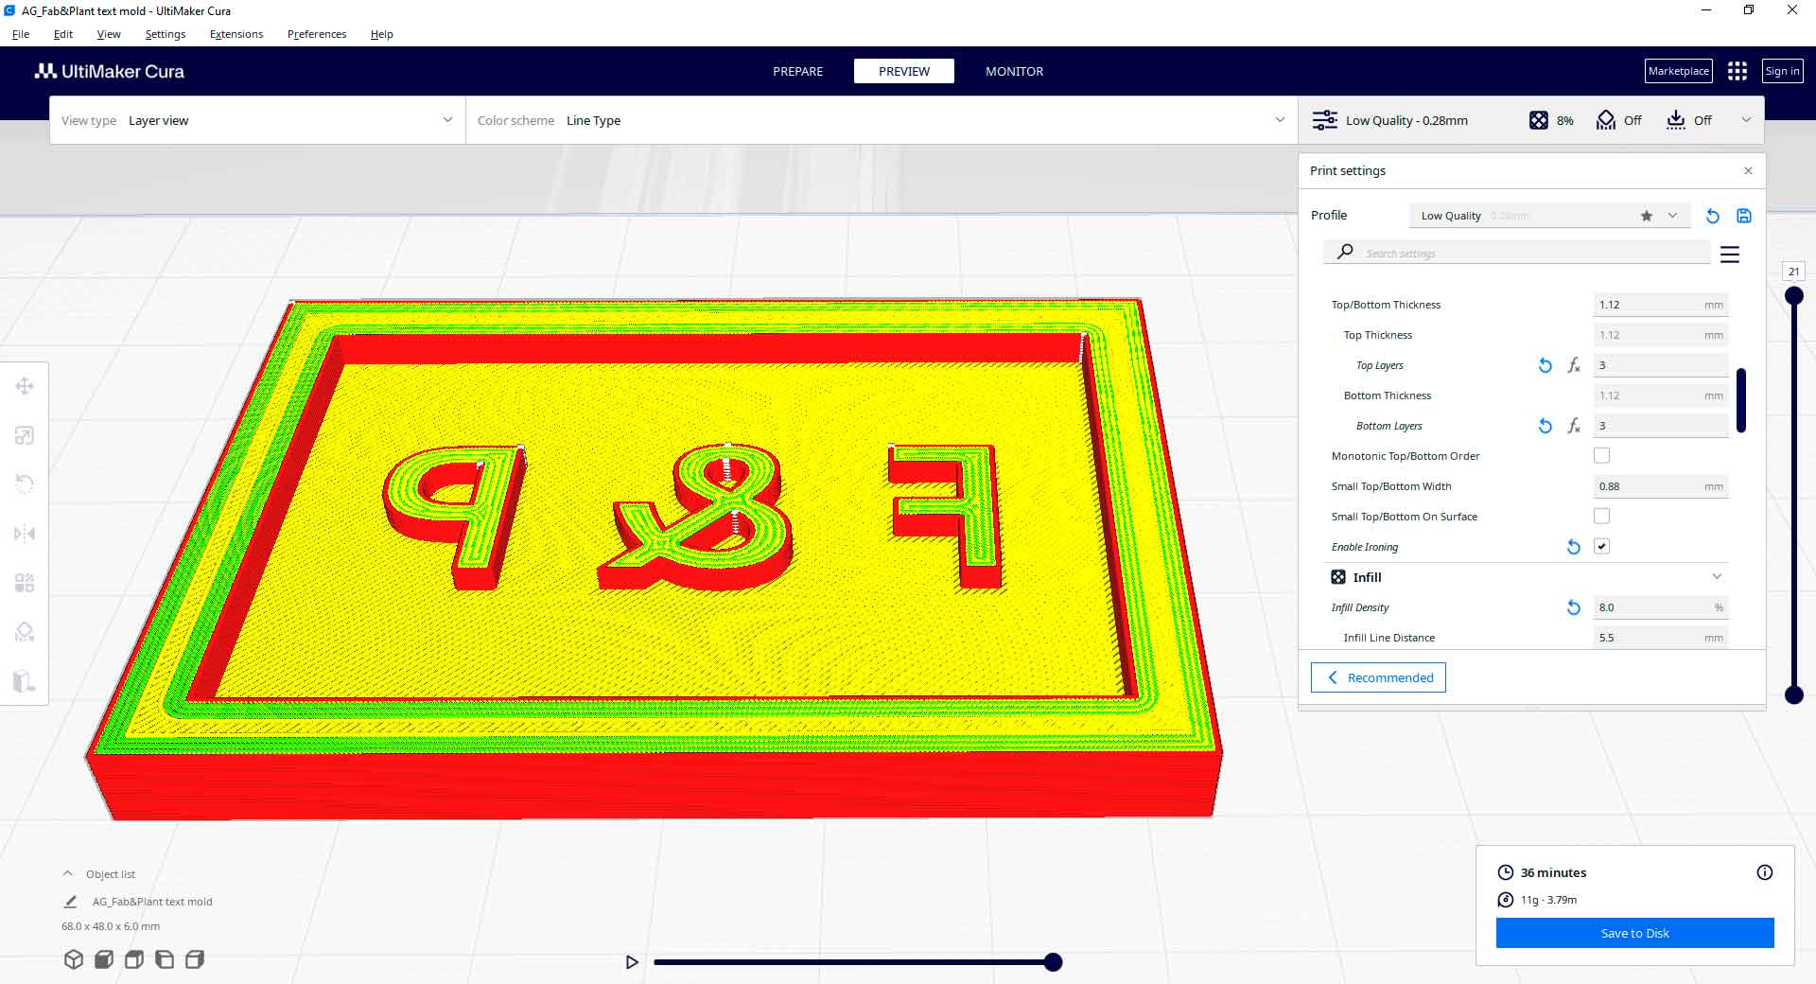Expand the print settings summary chevron

pyautogui.click(x=1746, y=120)
